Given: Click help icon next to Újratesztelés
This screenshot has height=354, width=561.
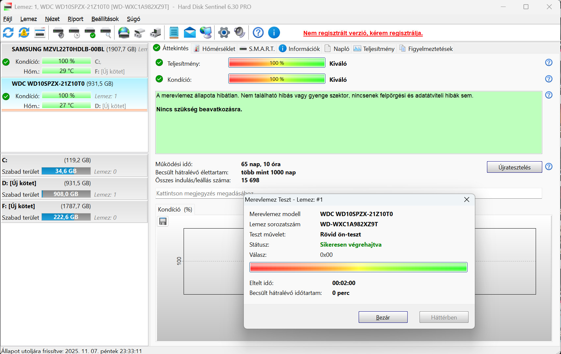Looking at the screenshot, I should [x=549, y=166].
